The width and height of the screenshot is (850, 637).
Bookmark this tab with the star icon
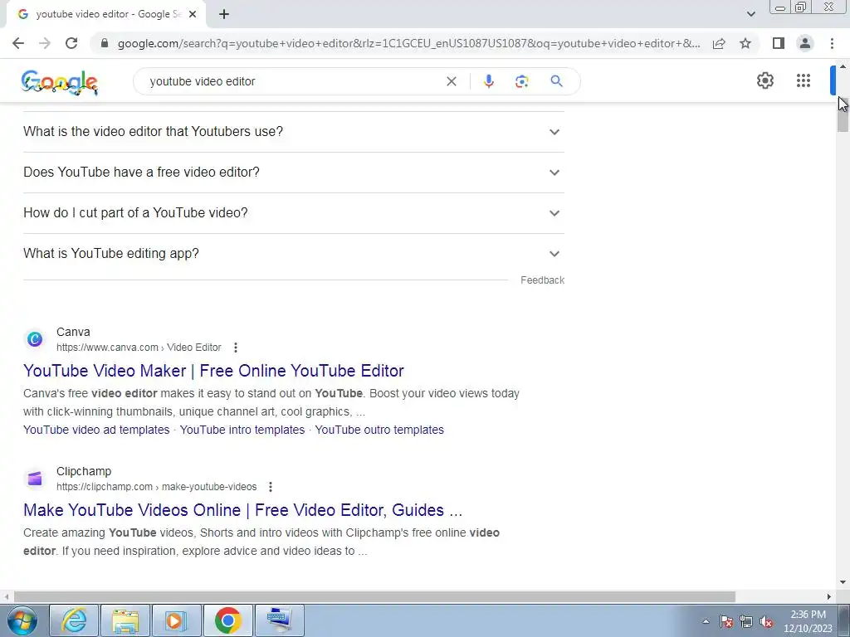click(745, 43)
